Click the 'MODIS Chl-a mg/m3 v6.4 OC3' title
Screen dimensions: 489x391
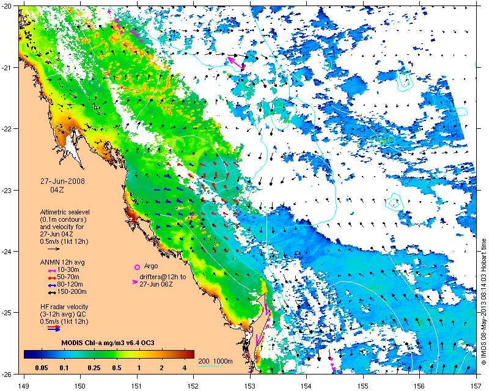pos(108,343)
